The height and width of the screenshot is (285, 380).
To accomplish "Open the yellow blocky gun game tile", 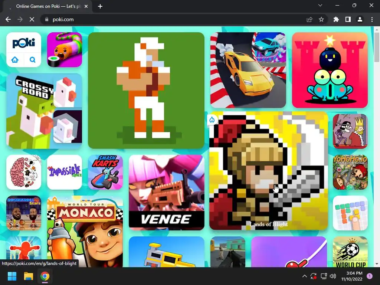I will tap(167, 252).
